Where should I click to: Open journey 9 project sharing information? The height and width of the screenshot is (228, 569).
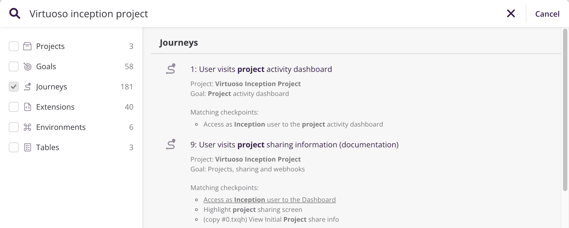(x=294, y=145)
